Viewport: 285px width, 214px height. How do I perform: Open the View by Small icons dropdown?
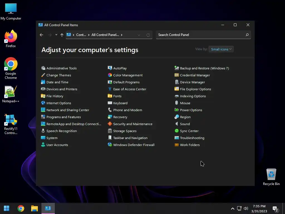coord(221,49)
